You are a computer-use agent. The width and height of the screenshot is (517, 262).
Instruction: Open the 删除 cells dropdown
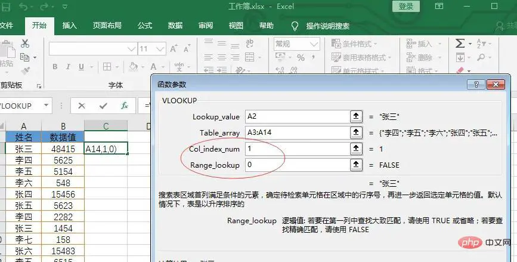pyautogui.click(x=439, y=58)
